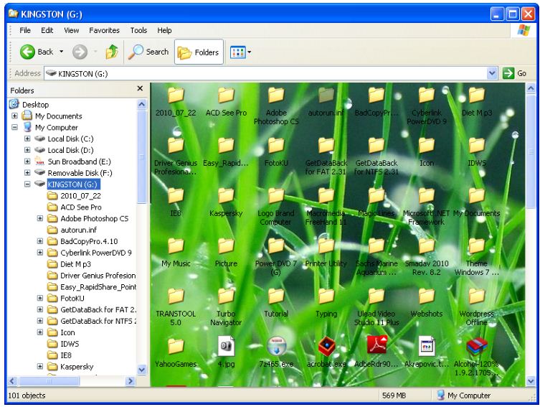The image size is (545, 407).
Task: Select the YahooGames folder icon
Action: click(176, 346)
